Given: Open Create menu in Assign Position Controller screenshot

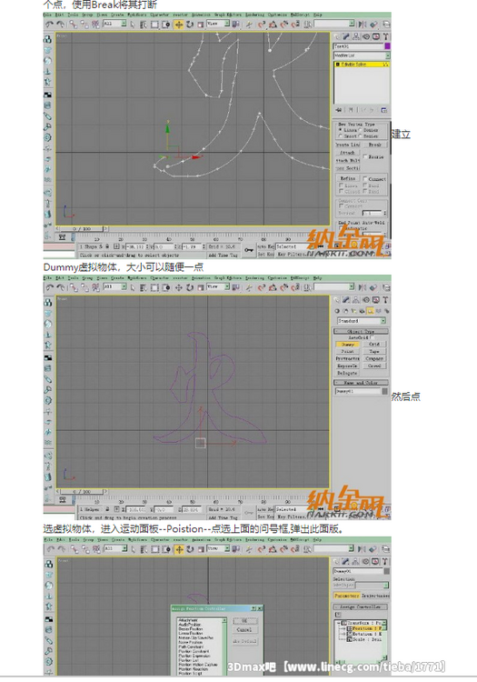Looking at the screenshot, I should point(117,539).
